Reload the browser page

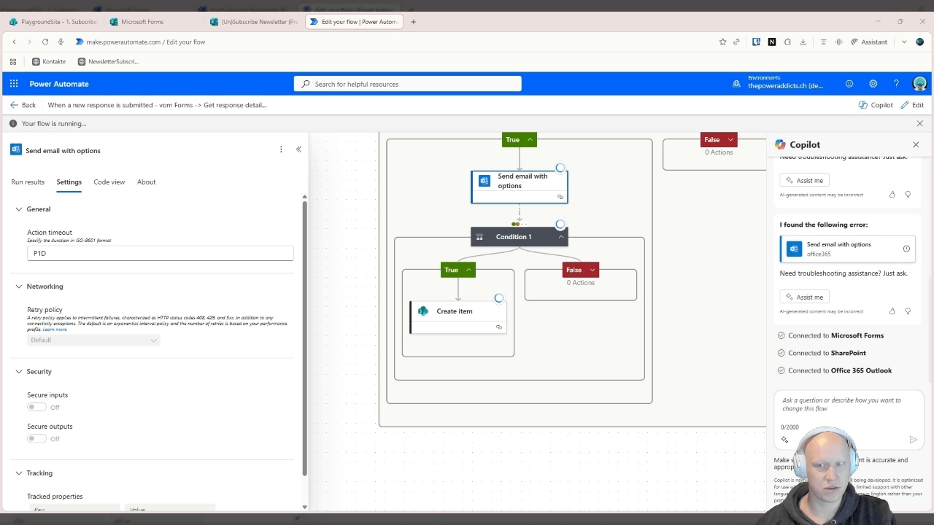(45, 42)
